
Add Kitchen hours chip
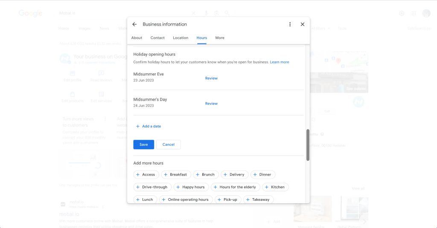(275, 187)
